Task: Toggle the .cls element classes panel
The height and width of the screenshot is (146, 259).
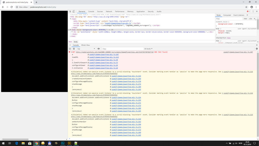Action: [250, 19]
